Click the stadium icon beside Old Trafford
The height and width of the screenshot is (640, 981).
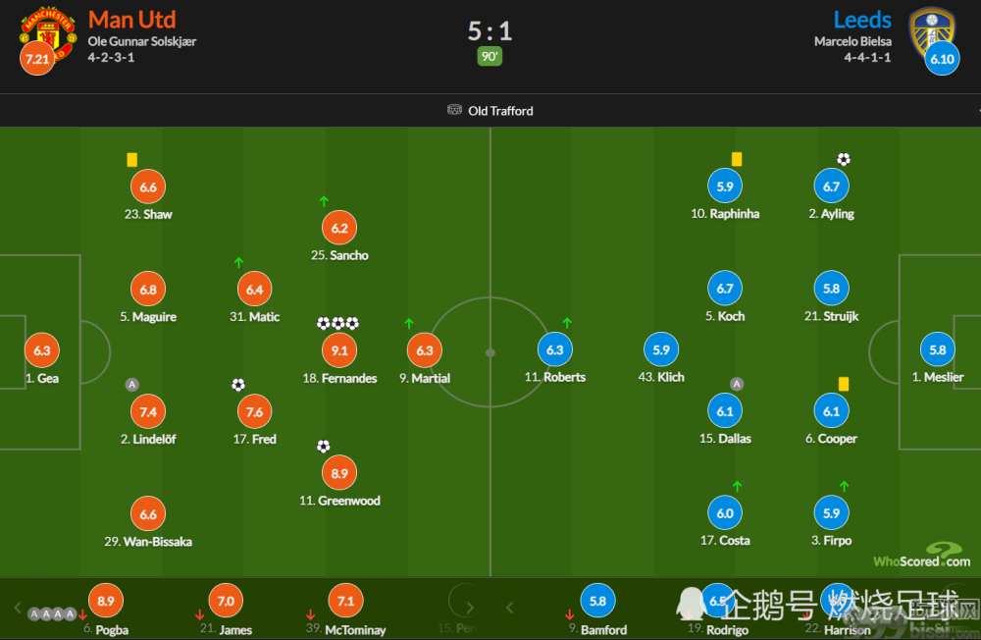pyautogui.click(x=454, y=110)
